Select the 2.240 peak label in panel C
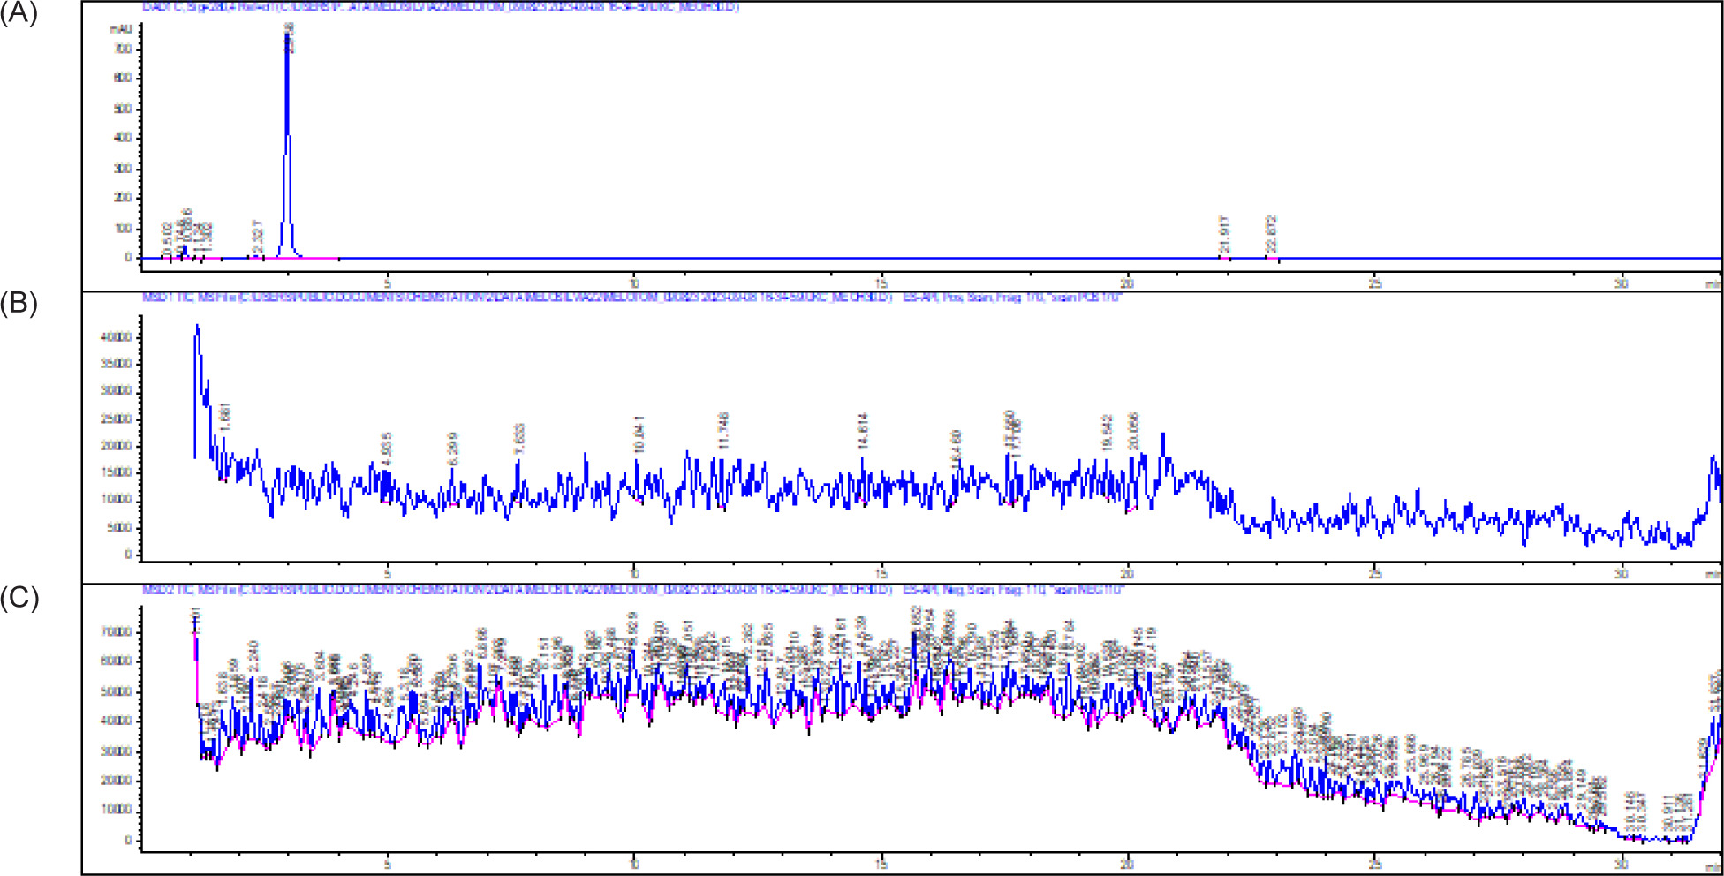The image size is (1724, 876). [x=253, y=658]
